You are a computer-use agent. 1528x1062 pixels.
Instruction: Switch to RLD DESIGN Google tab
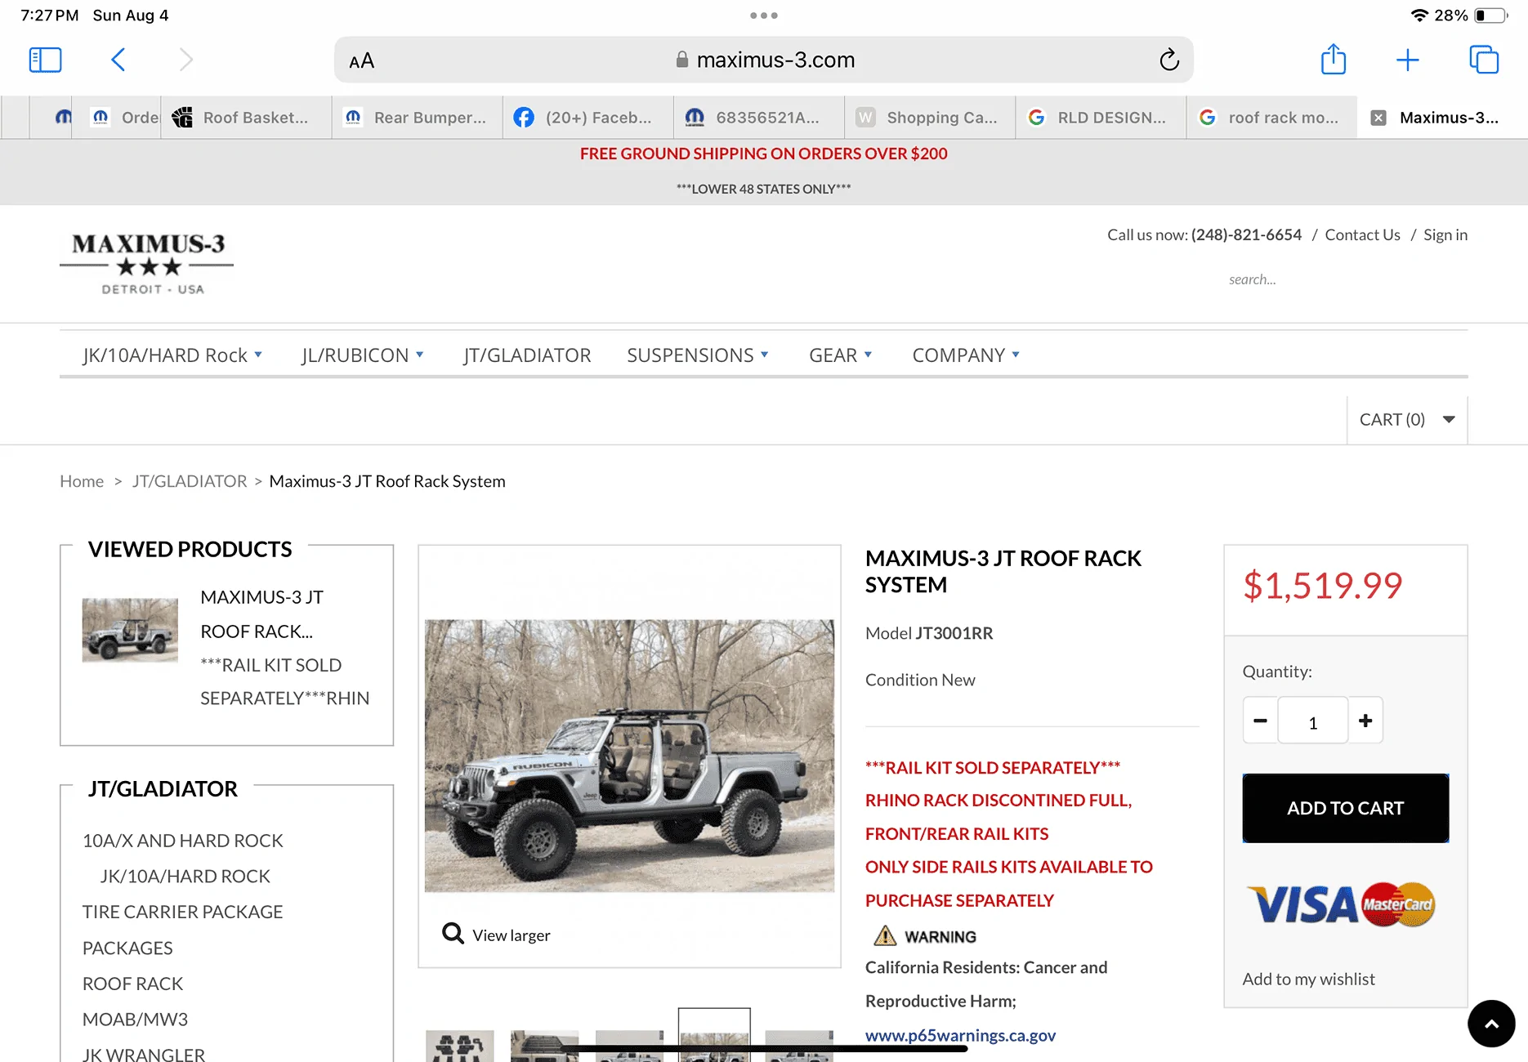coord(1101,118)
